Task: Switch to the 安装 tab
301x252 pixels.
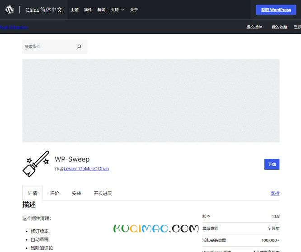Action: [76, 193]
